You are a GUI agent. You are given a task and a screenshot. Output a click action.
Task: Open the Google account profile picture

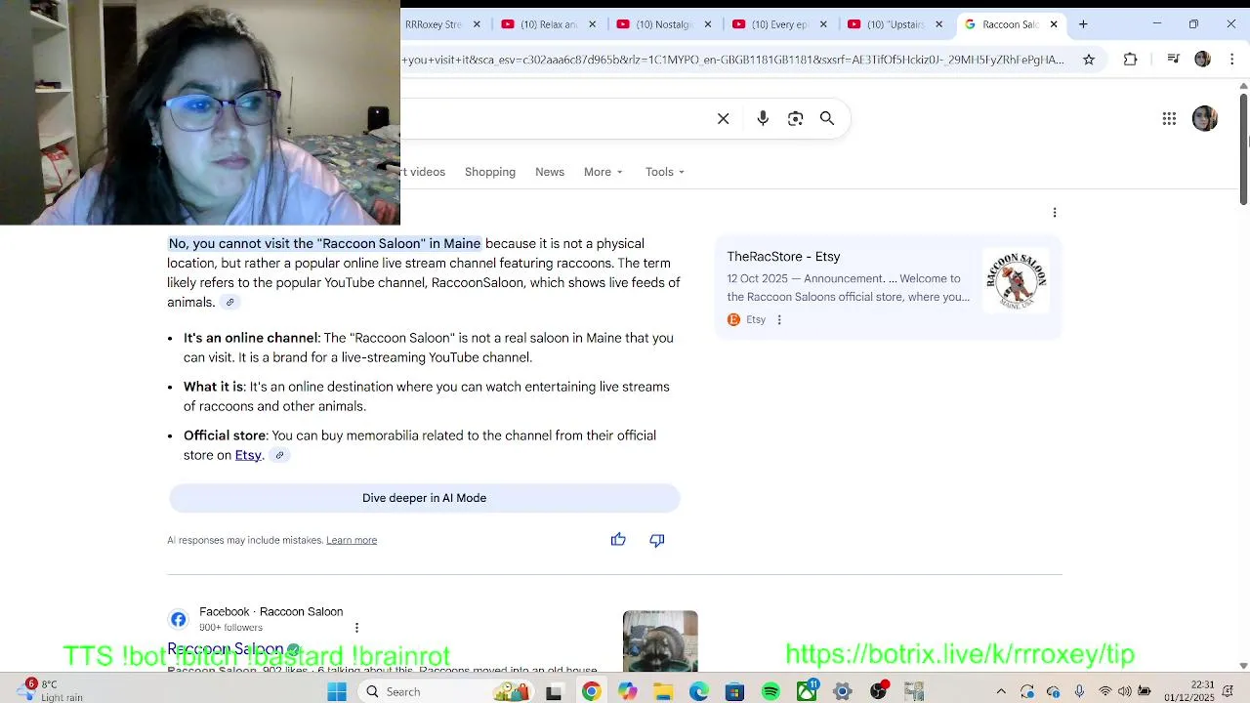point(1205,119)
